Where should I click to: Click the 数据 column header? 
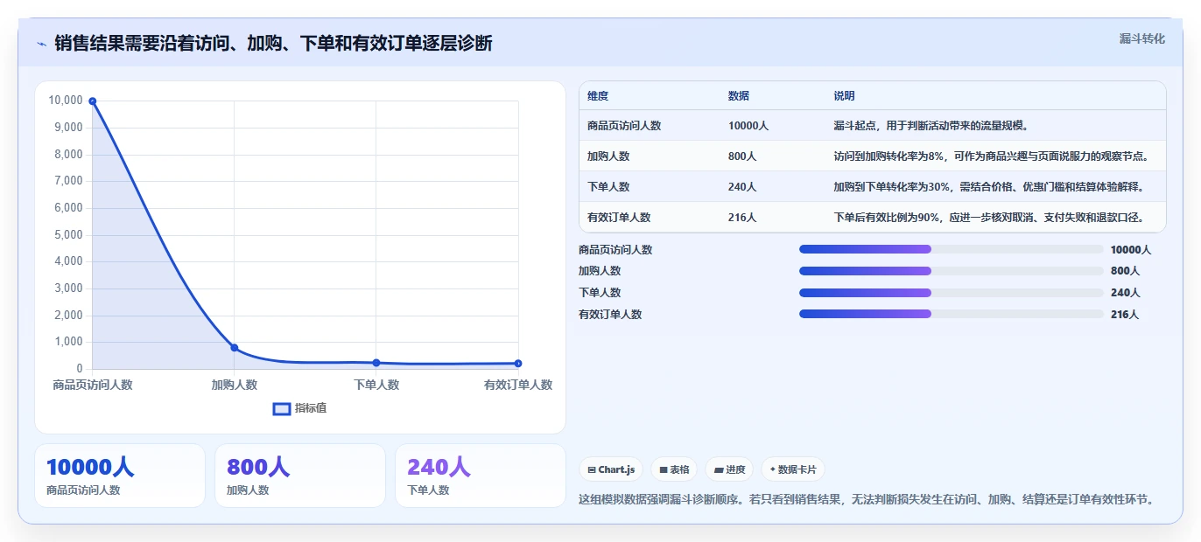(x=739, y=96)
